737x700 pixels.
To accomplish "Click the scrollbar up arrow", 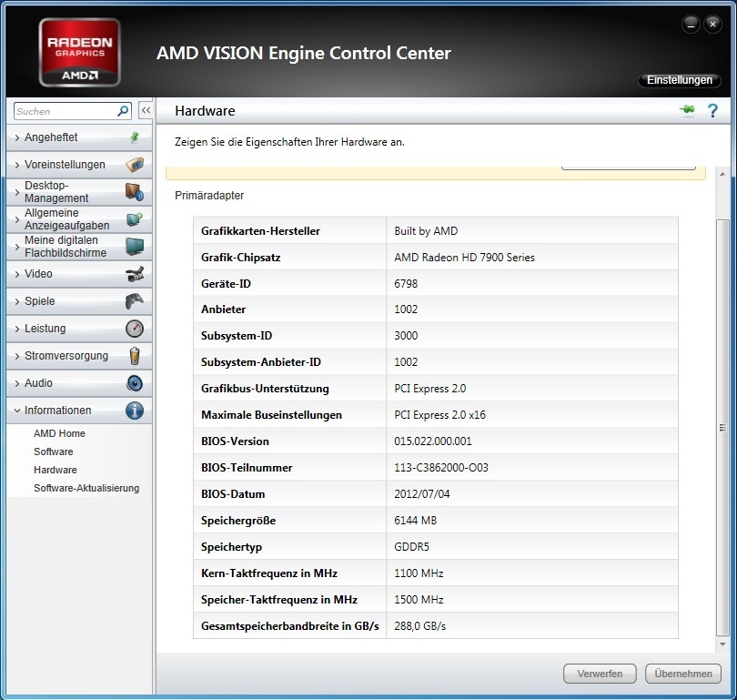I will (722, 175).
